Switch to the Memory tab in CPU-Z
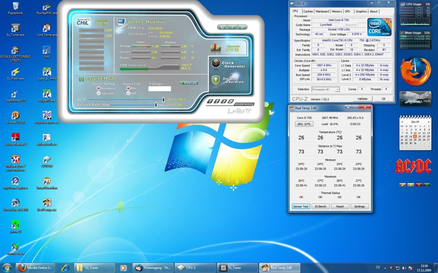438x273 pixels. point(337,12)
